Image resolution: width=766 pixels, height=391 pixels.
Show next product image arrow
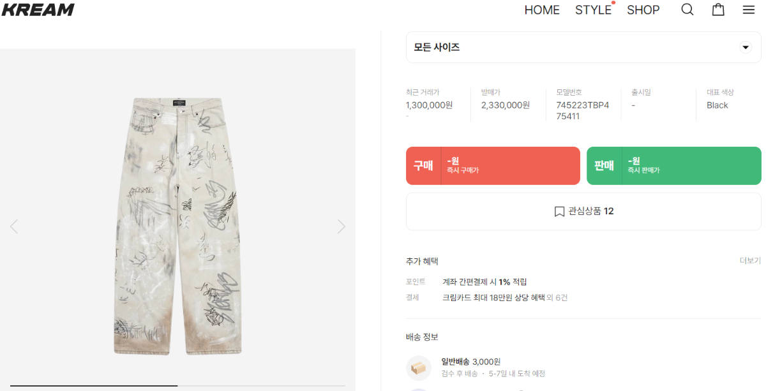coord(342,226)
